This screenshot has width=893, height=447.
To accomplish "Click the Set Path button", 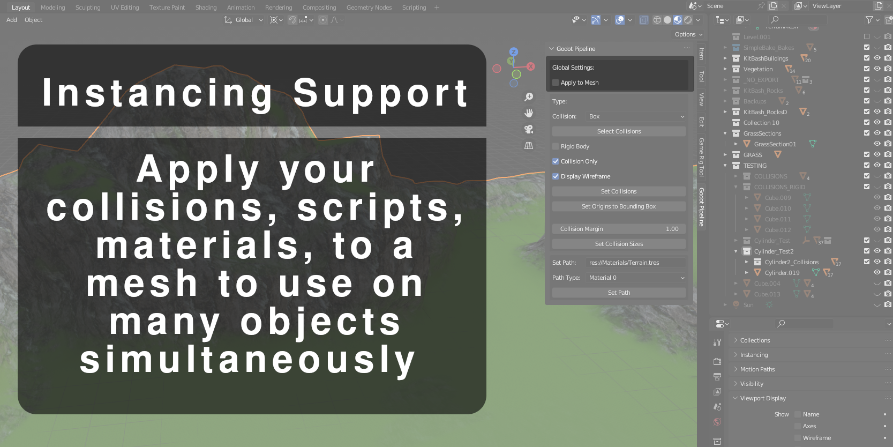I will coord(619,293).
